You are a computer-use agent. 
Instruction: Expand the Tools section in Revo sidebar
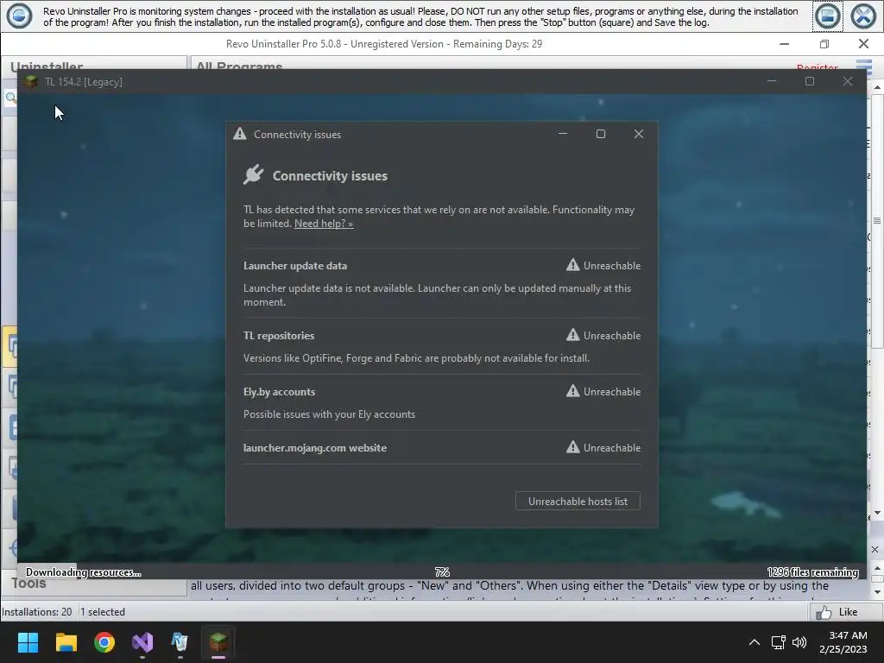coord(29,584)
